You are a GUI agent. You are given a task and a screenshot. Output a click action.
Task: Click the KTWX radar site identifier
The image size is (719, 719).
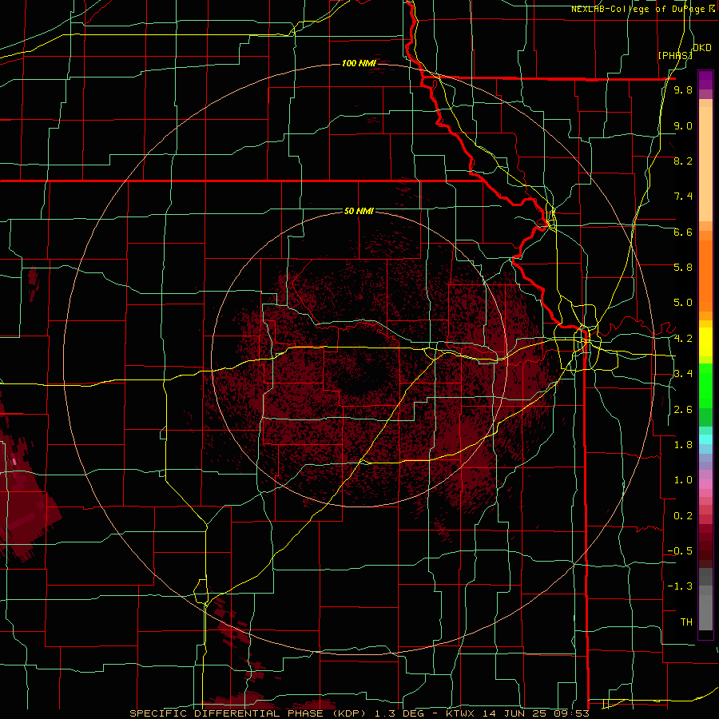(x=461, y=713)
